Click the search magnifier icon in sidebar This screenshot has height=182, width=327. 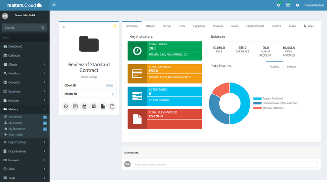point(43,28)
